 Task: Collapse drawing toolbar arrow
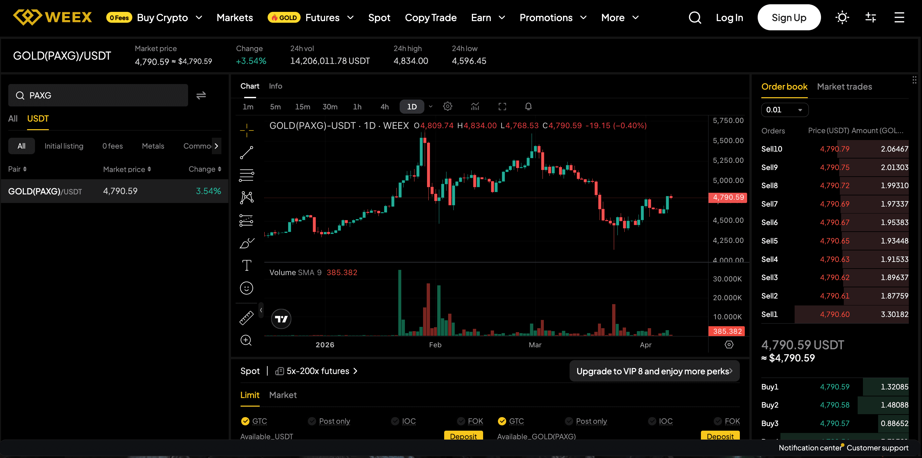pos(261,310)
